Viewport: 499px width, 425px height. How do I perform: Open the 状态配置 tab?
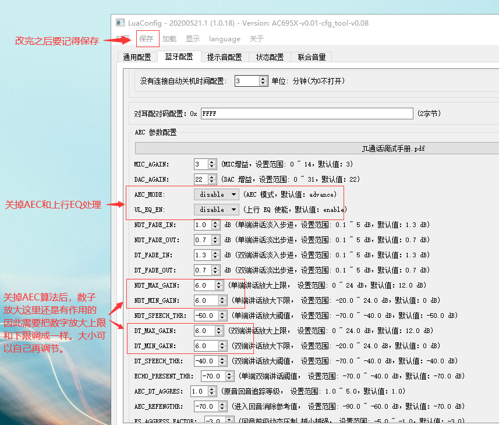[x=270, y=57]
